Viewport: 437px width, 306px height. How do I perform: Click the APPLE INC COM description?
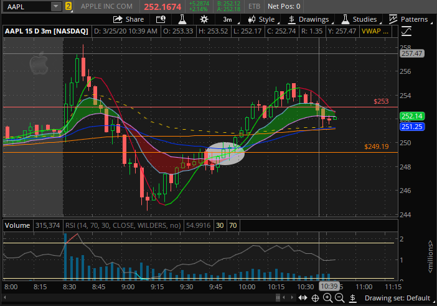pos(106,6)
